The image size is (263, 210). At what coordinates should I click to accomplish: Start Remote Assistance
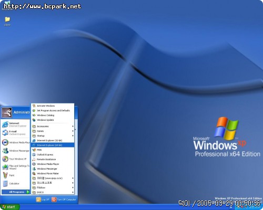53,160
